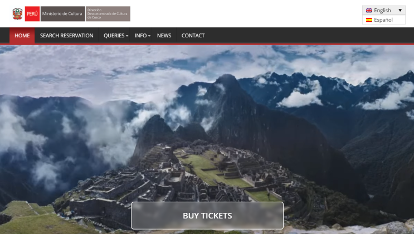Click the UK flag icon
The height and width of the screenshot is (234, 414).
tap(369, 10)
